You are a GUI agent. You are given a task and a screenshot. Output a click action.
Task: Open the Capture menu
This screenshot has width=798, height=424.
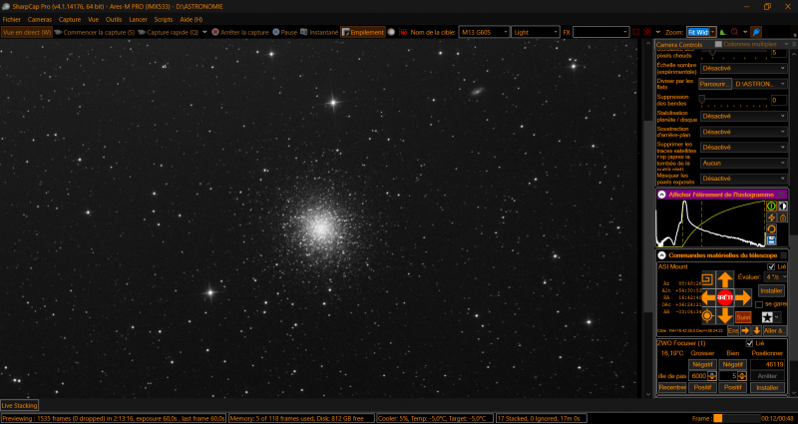(70, 19)
